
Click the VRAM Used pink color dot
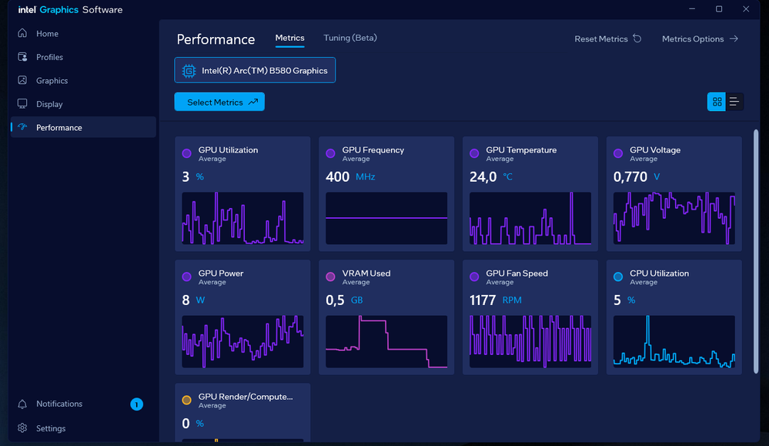[330, 277]
